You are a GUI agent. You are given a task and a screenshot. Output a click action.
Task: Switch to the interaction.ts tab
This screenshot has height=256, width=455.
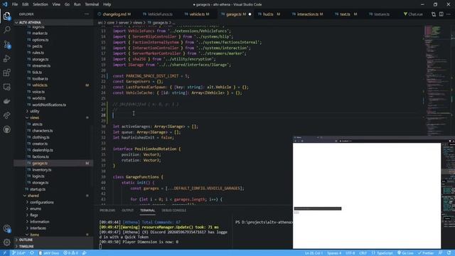coord(308,14)
